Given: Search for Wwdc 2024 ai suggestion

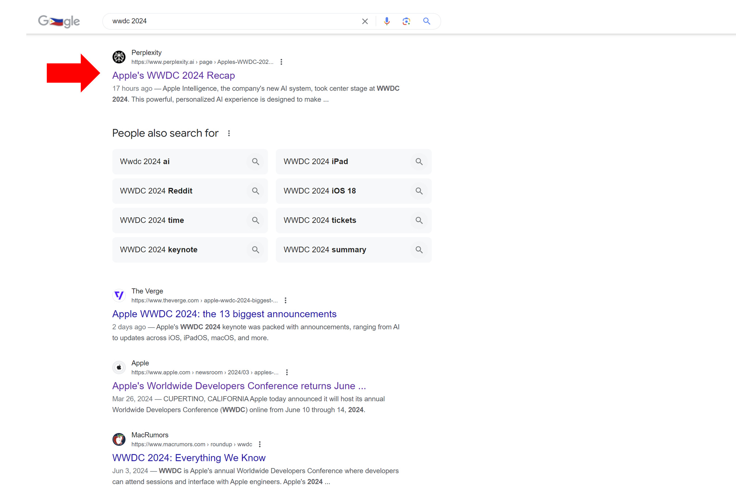Looking at the screenshot, I should pos(190,161).
